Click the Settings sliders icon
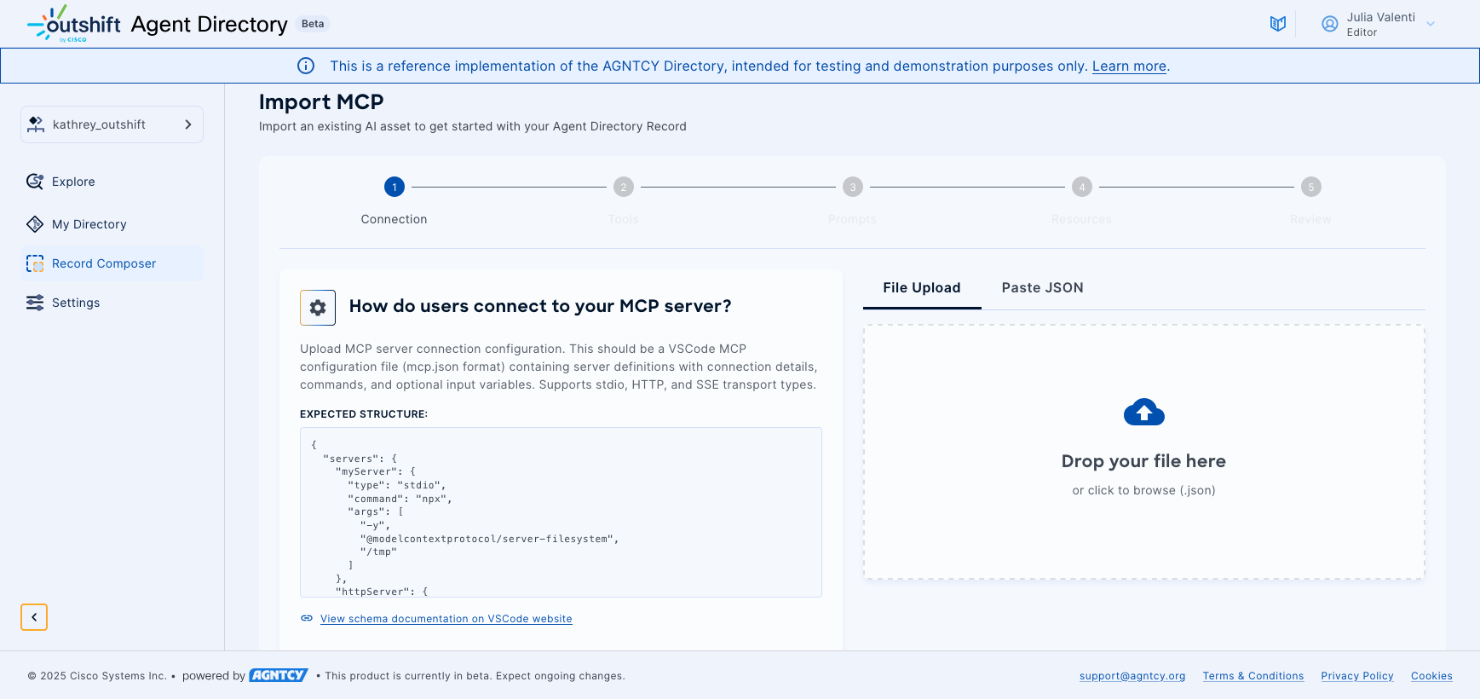The height and width of the screenshot is (699, 1480). point(35,303)
